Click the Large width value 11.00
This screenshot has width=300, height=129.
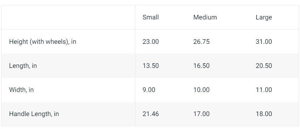point(264,90)
